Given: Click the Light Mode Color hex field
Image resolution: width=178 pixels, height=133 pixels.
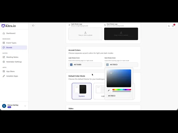Looking at the screenshot, I should (x=85, y=65).
